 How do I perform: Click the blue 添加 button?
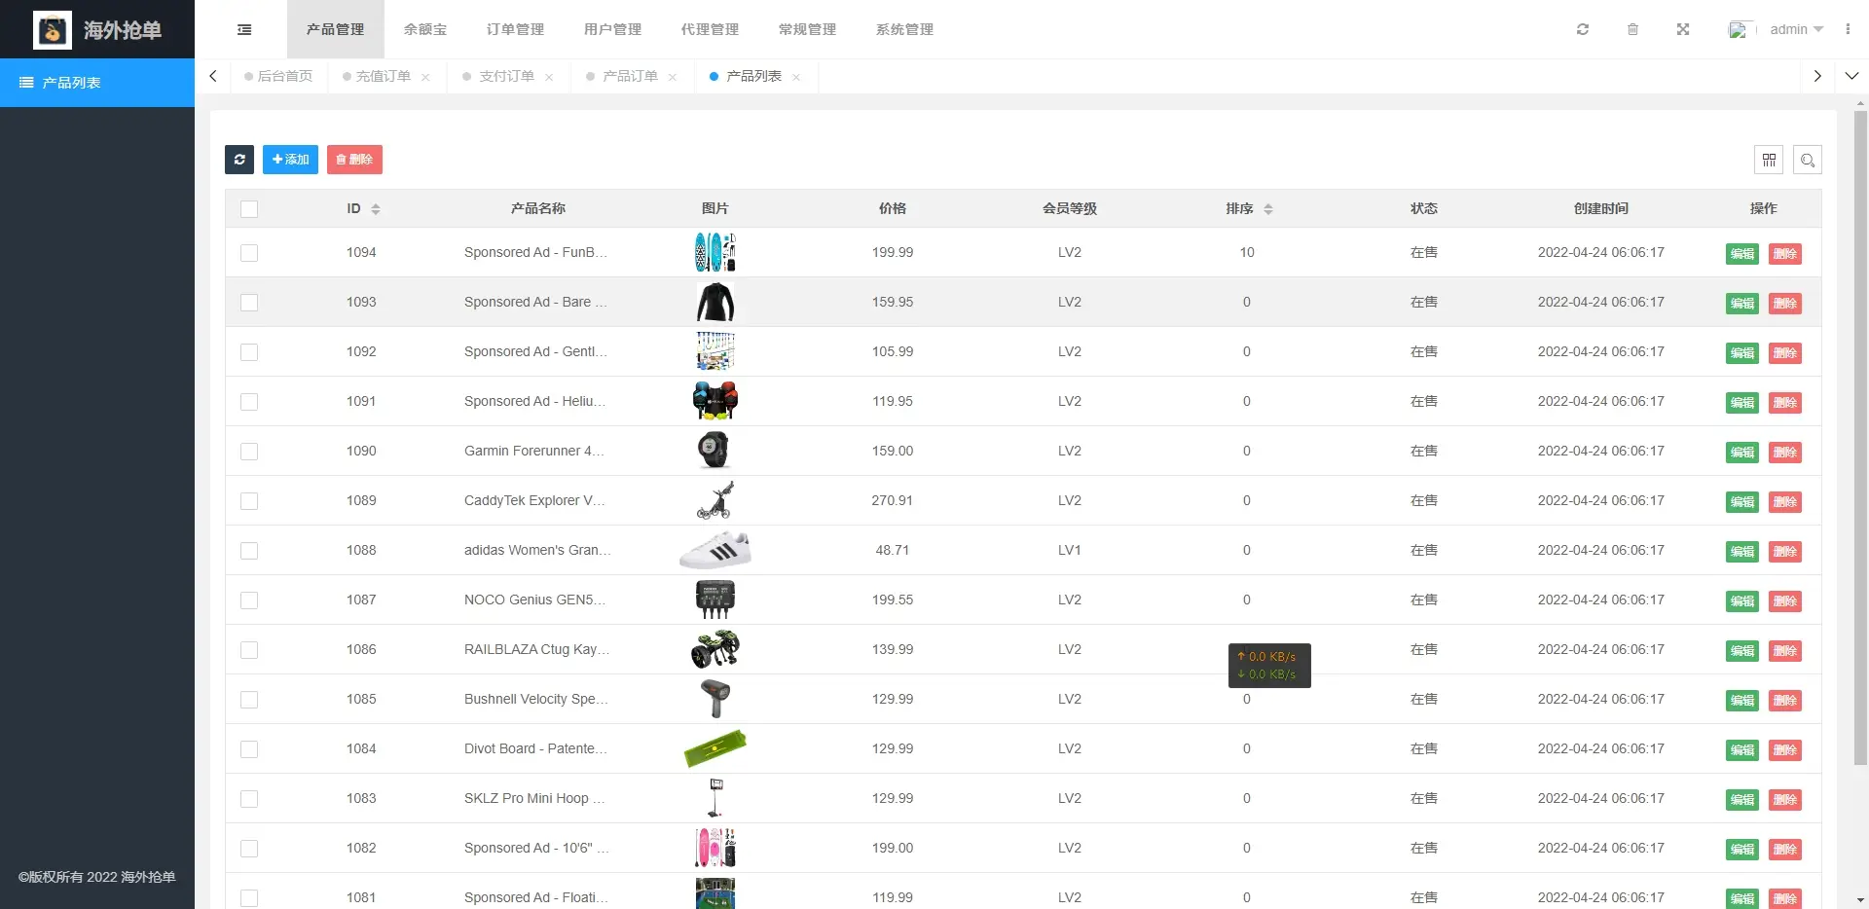click(290, 160)
